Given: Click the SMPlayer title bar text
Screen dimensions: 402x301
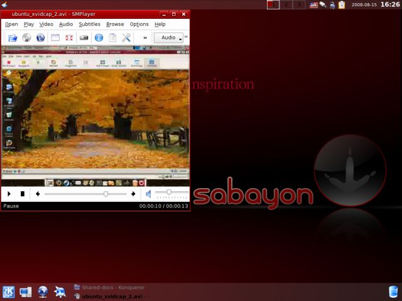Looking at the screenshot, I should [x=53, y=14].
